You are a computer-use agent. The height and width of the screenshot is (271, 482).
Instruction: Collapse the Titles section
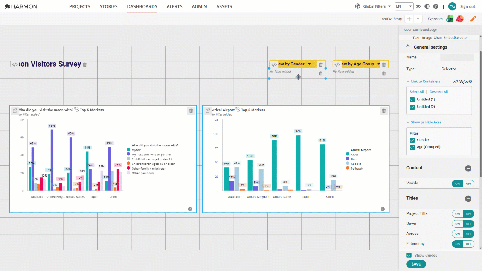coord(468,199)
